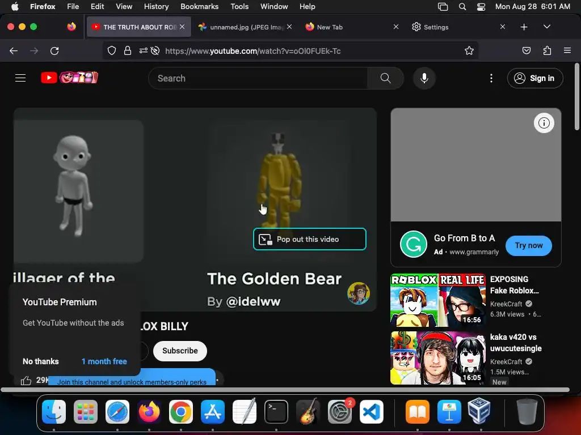The height and width of the screenshot is (435, 581).
Task: Open YouTube settings three-dot menu
Action: 491,78
